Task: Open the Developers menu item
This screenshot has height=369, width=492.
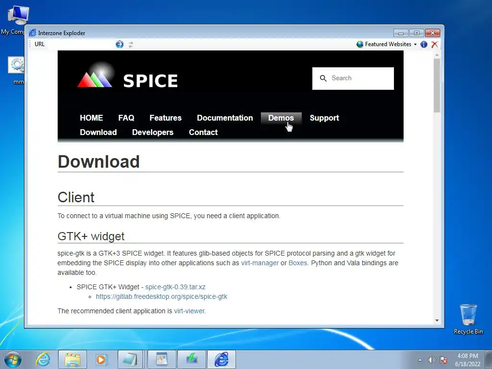Action: 152,133
